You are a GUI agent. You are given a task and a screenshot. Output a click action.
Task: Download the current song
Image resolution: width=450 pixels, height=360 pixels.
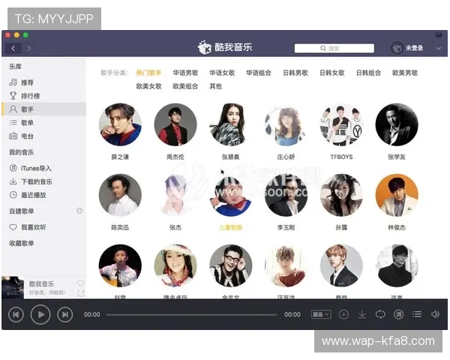pyautogui.click(x=362, y=315)
